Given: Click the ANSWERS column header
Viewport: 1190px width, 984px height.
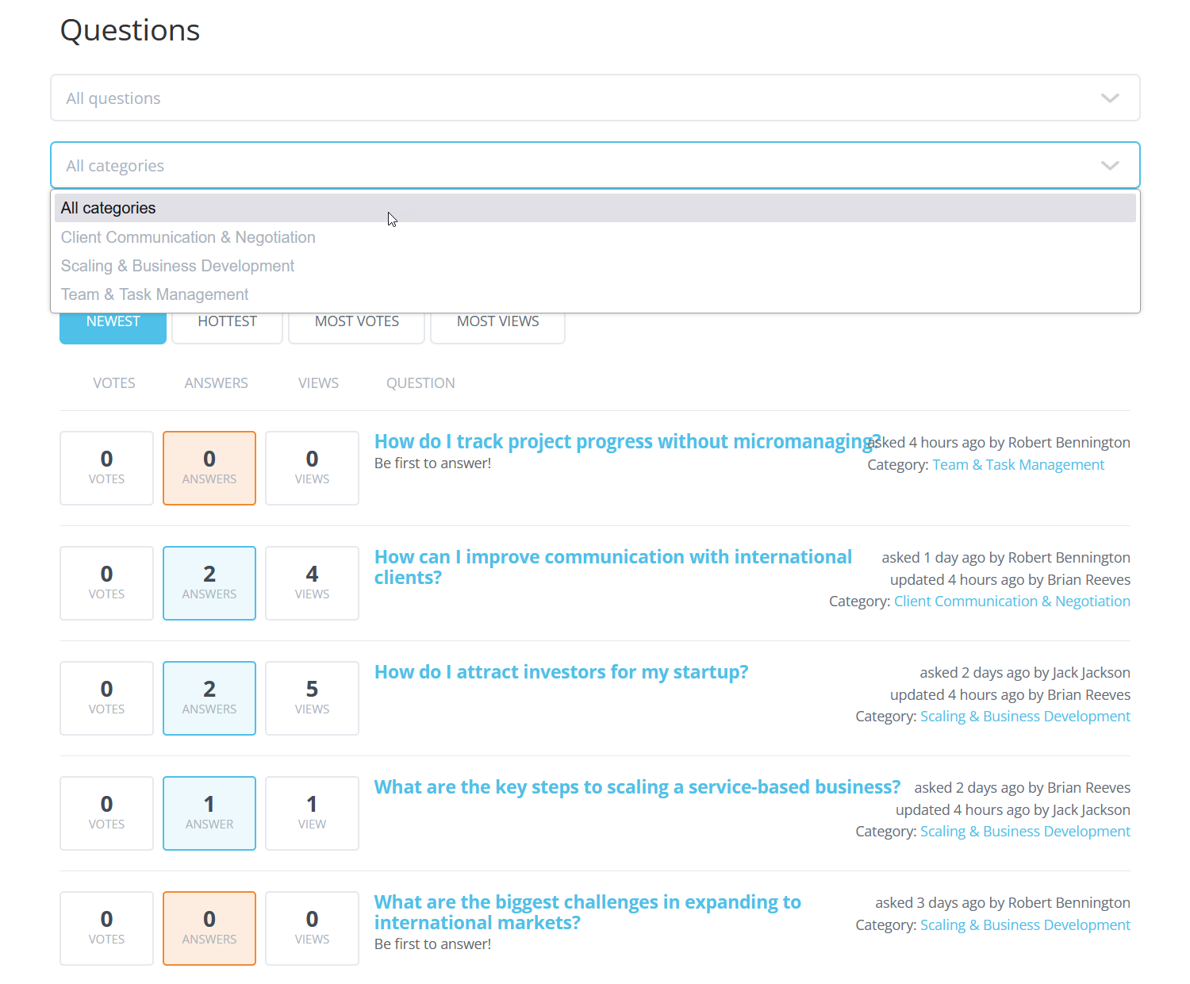Looking at the screenshot, I should coord(216,383).
